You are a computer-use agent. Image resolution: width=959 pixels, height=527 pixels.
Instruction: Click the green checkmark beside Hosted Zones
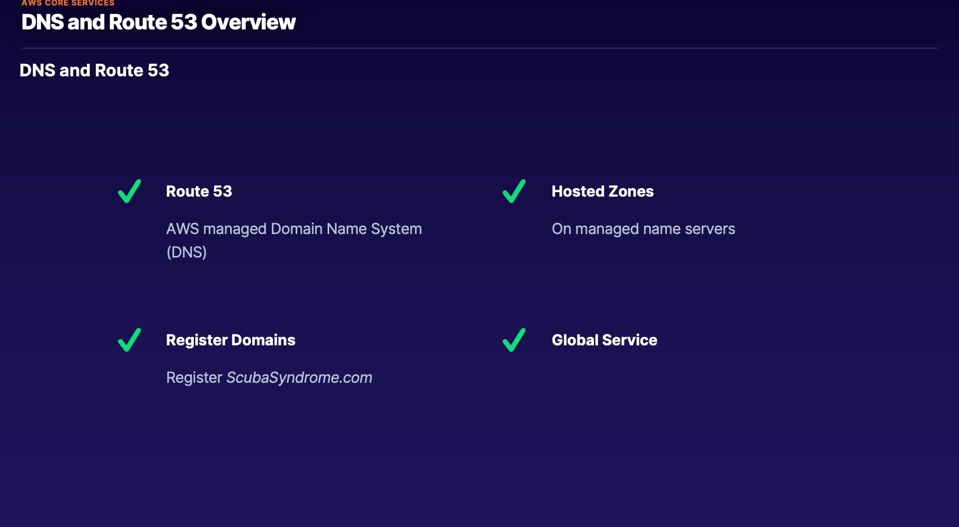[514, 192]
